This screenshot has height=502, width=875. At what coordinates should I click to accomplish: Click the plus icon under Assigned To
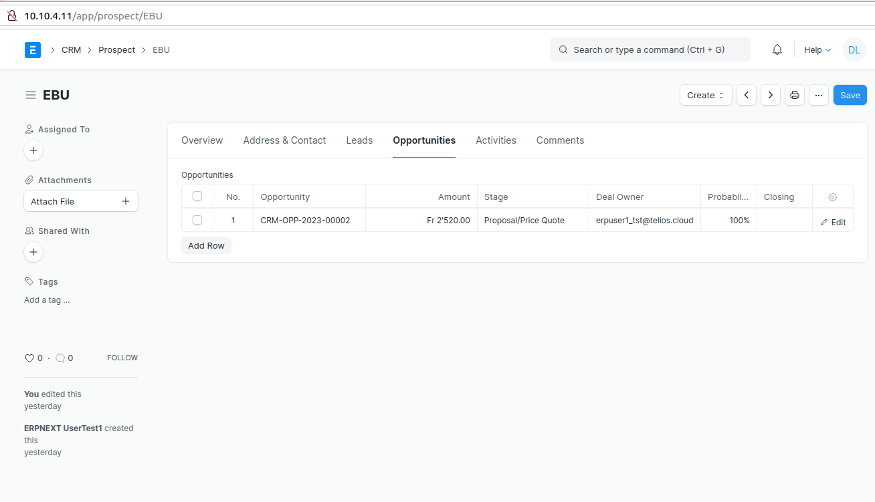pos(33,150)
